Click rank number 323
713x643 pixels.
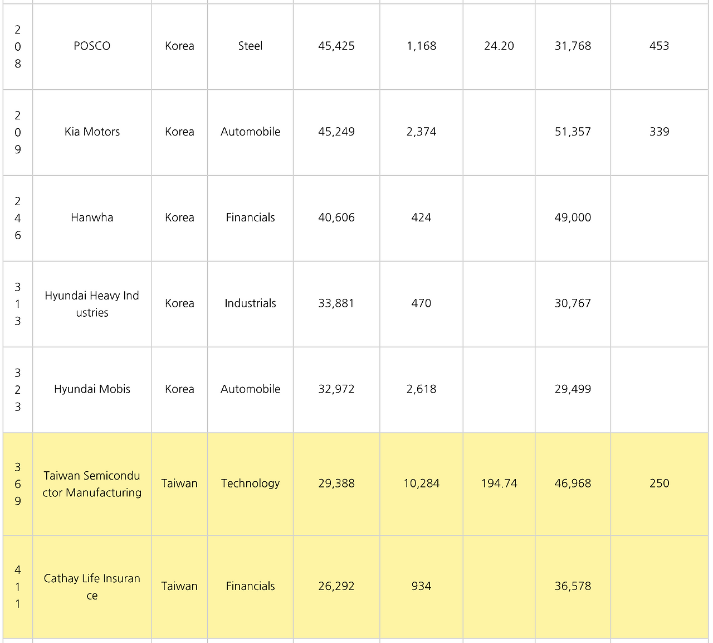coord(18,390)
